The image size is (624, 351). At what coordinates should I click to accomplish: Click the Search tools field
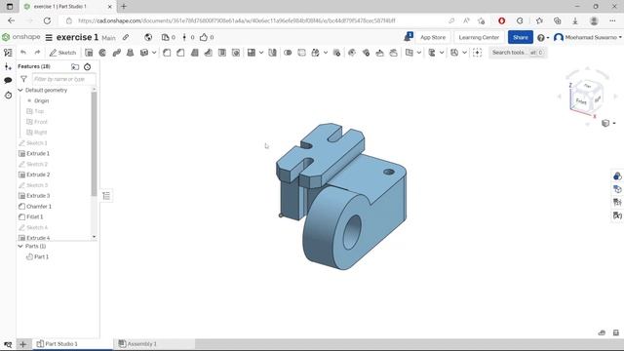click(518, 53)
